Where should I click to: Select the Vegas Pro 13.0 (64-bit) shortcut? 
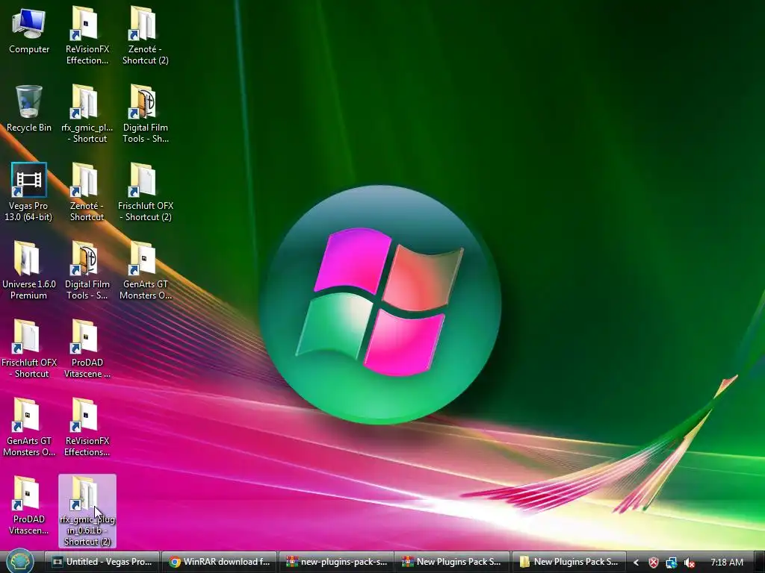pyautogui.click(x=28, y=192)
